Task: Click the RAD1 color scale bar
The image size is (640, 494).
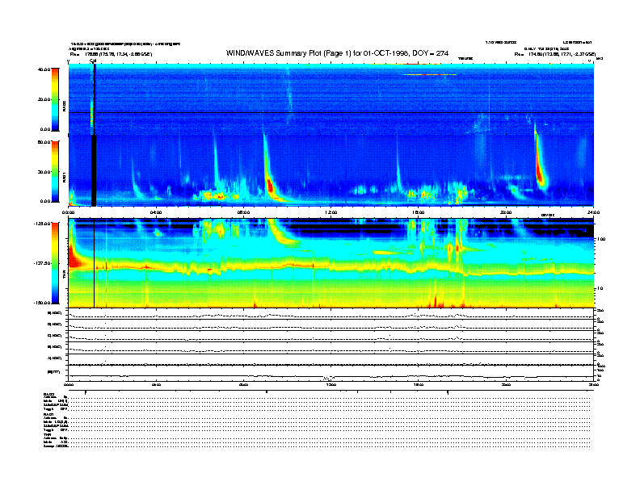Action: [55, 171]
